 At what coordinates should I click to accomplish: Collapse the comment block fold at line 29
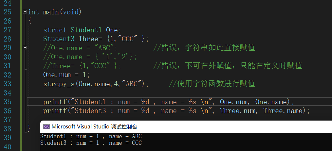point(25,48)
